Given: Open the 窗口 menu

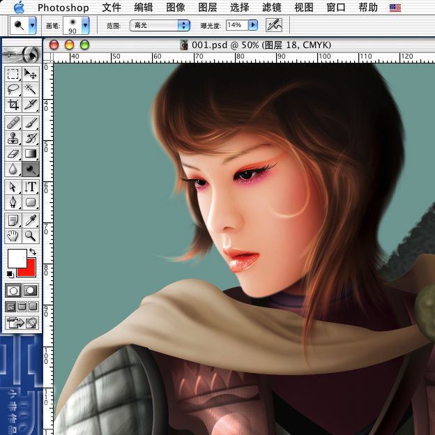Looking at the screenshot, I should click(x=336, y=8).
